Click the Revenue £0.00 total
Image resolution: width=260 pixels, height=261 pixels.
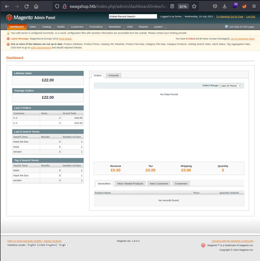(115, 170)
